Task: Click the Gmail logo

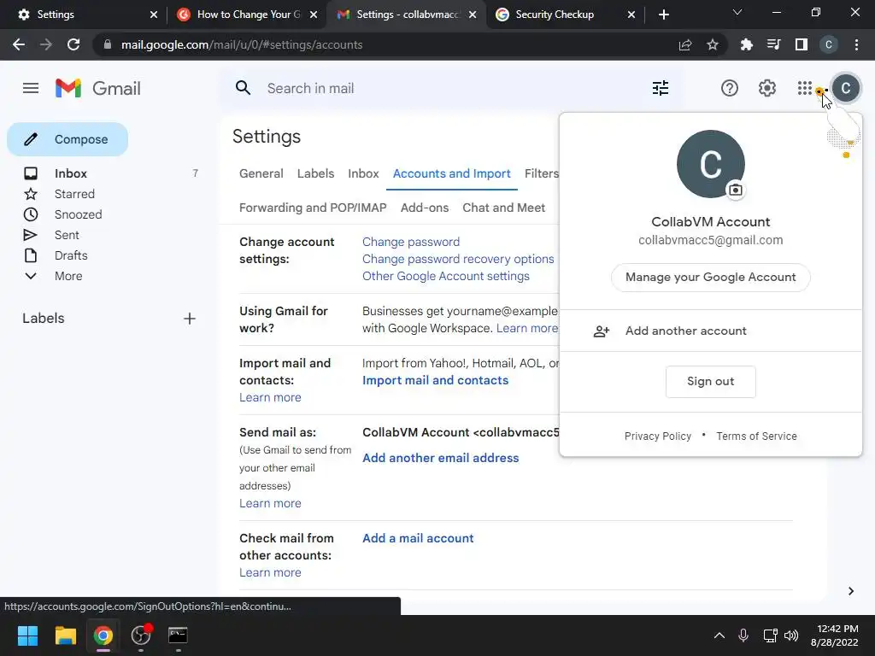Action: (98, 88)
